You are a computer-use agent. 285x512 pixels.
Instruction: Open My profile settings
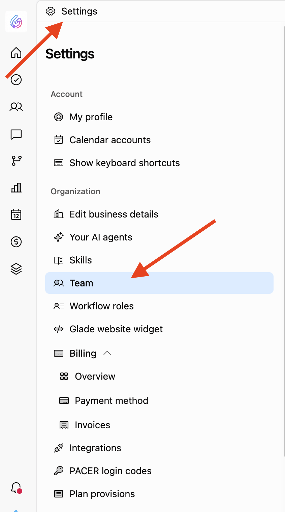click(159, 117)
